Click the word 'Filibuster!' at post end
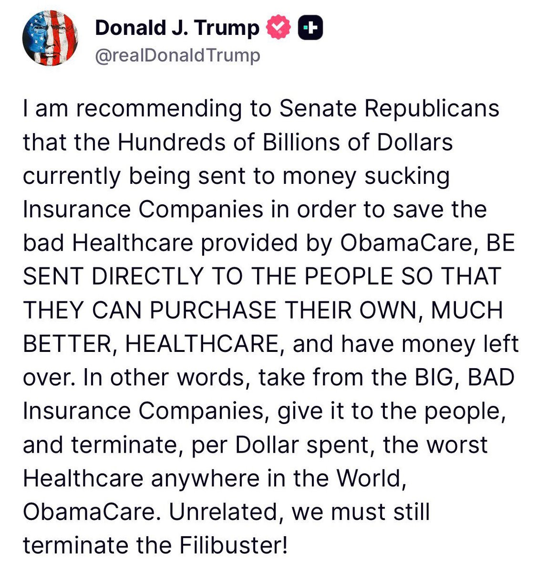 pos(234,546)
